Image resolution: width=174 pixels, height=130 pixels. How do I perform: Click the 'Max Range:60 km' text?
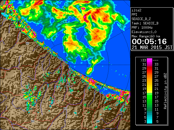(146, 36)
